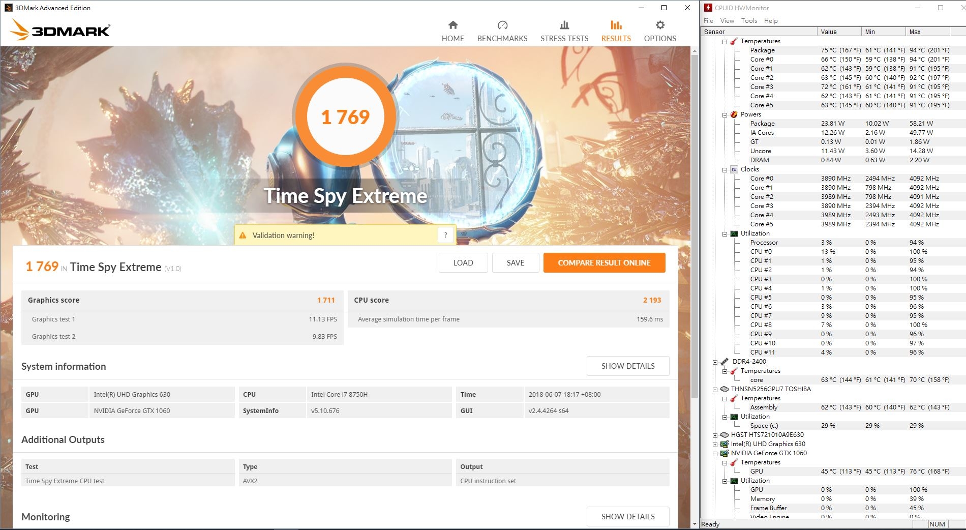Viewport: 966px width, 530px height.
Task: Expand the Intel(R) UHD Graphics 630 node
Action: (715, 445)
